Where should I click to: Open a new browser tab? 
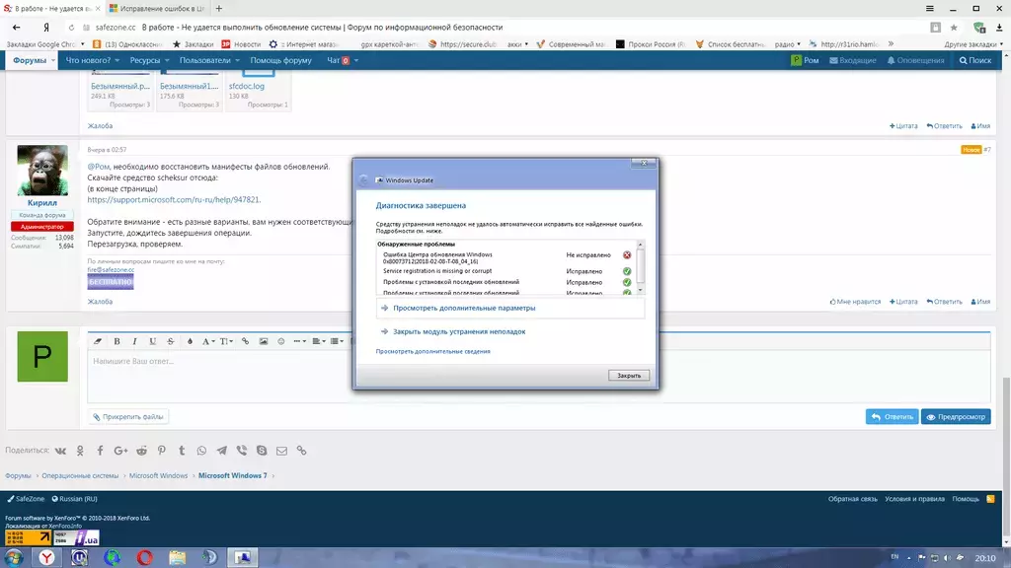tap(219, 8)
